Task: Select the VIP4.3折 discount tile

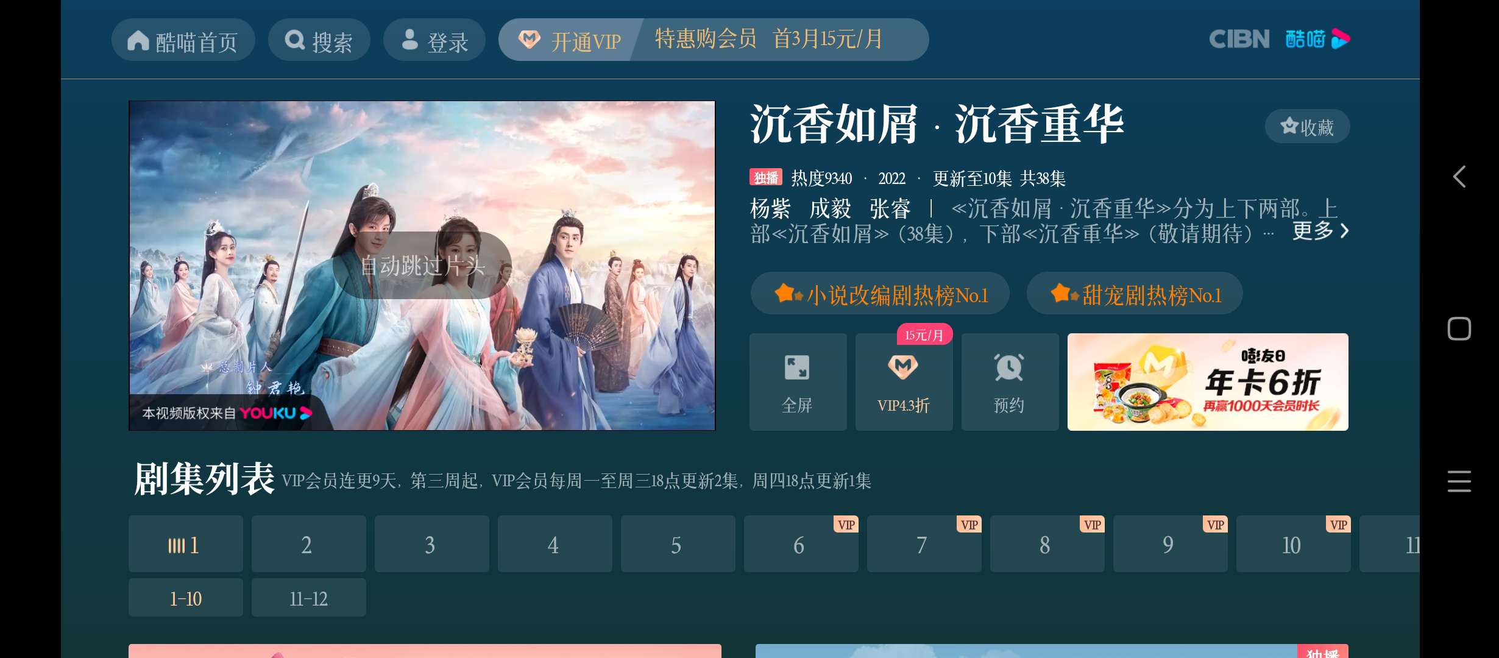Action: (904, 381)
